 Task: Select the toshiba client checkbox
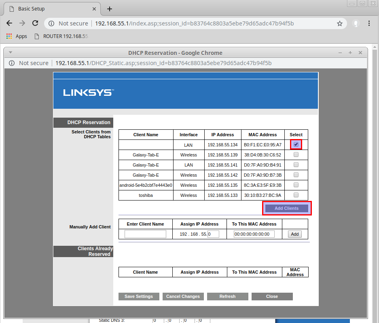pyautogui.click(x=296, y=195)
